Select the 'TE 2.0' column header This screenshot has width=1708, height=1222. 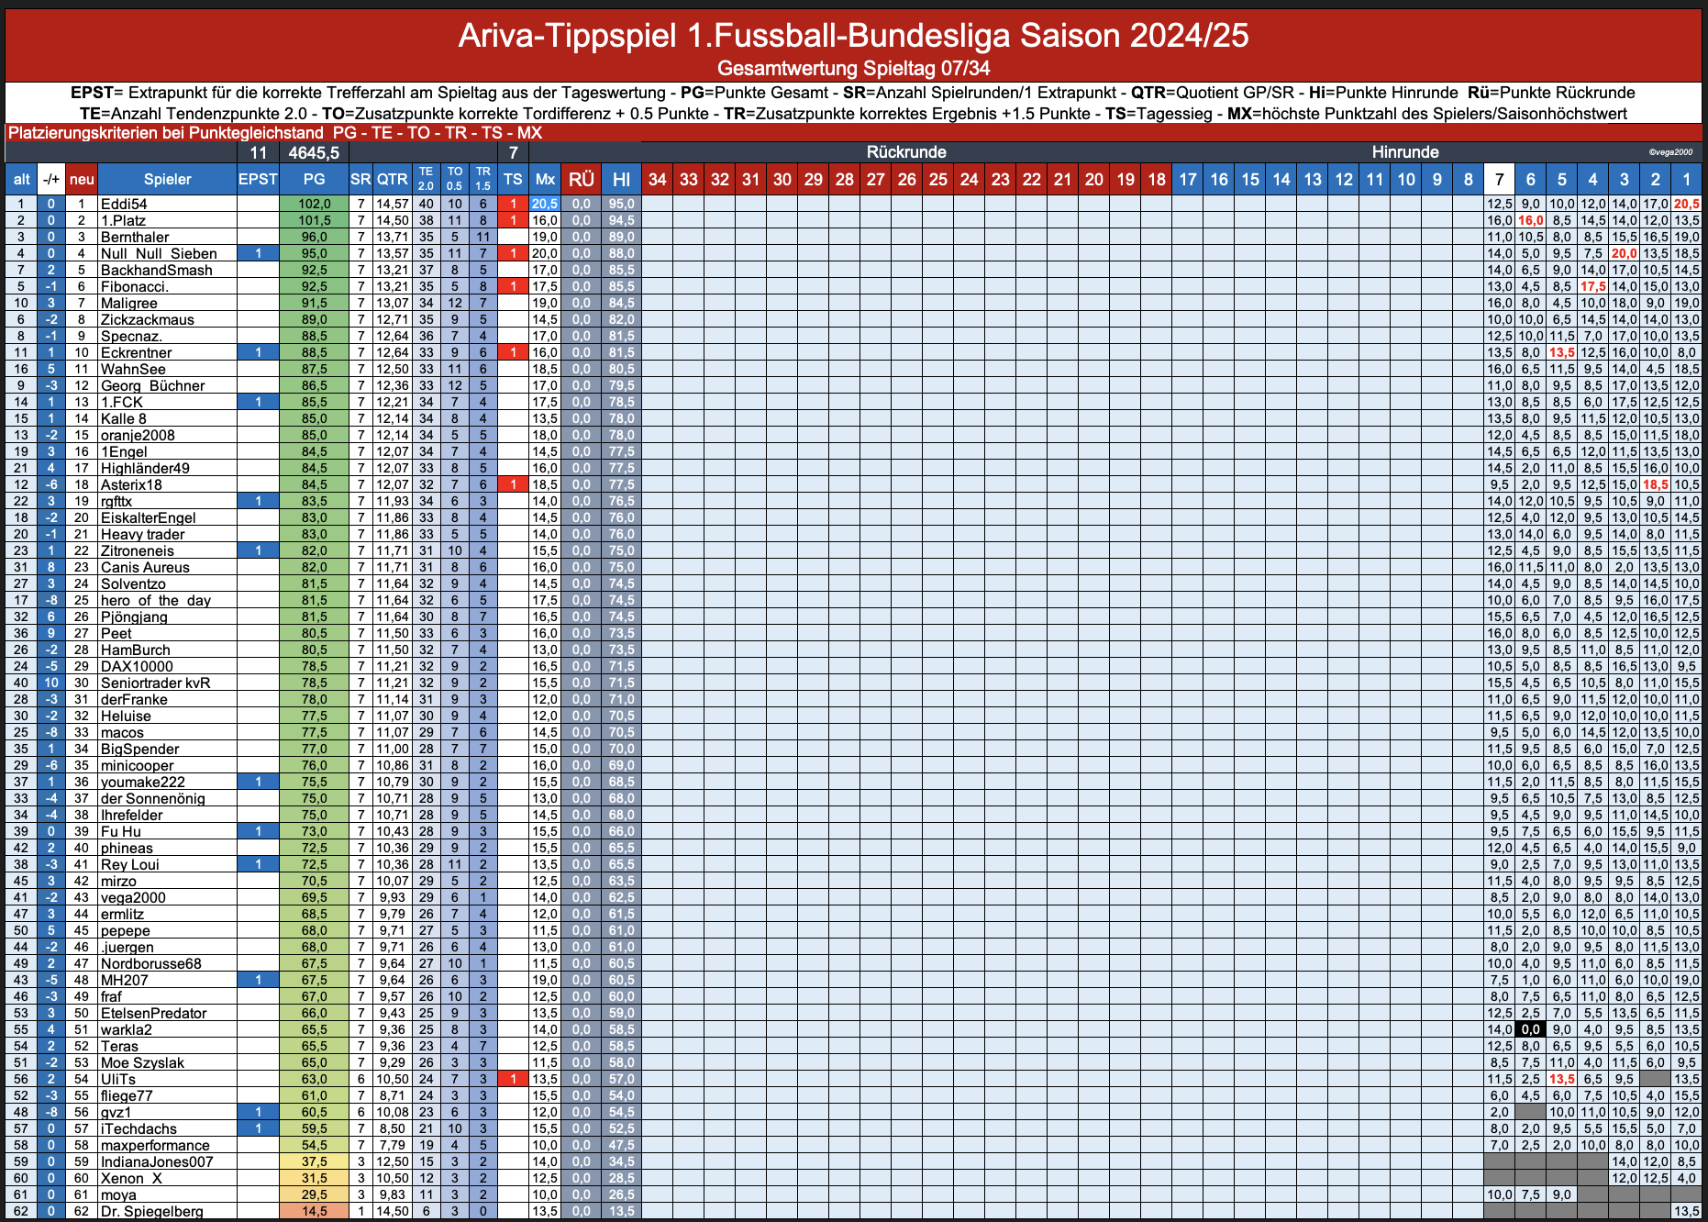click(427, 179)
